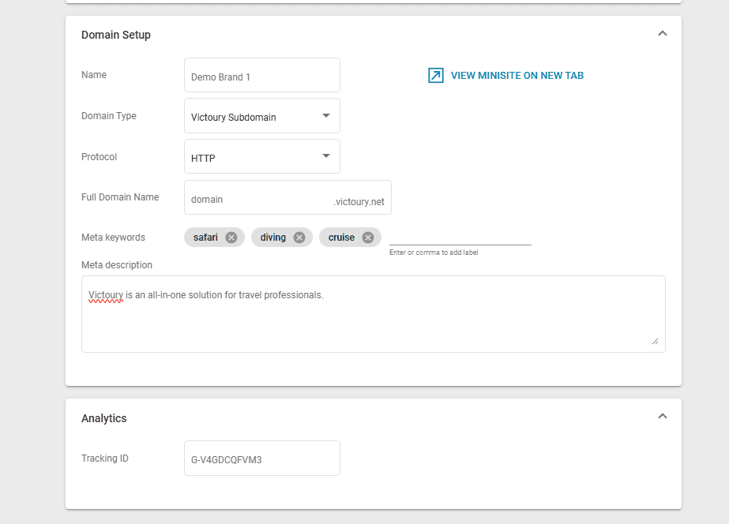Viewport: 729px width, 524px height.
Task: Click the Domain Setup panel heading
Action: coord(116,35)
